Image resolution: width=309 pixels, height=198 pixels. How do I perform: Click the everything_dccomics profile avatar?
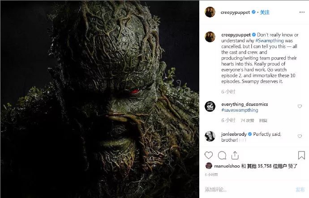(x=210, y=106)
